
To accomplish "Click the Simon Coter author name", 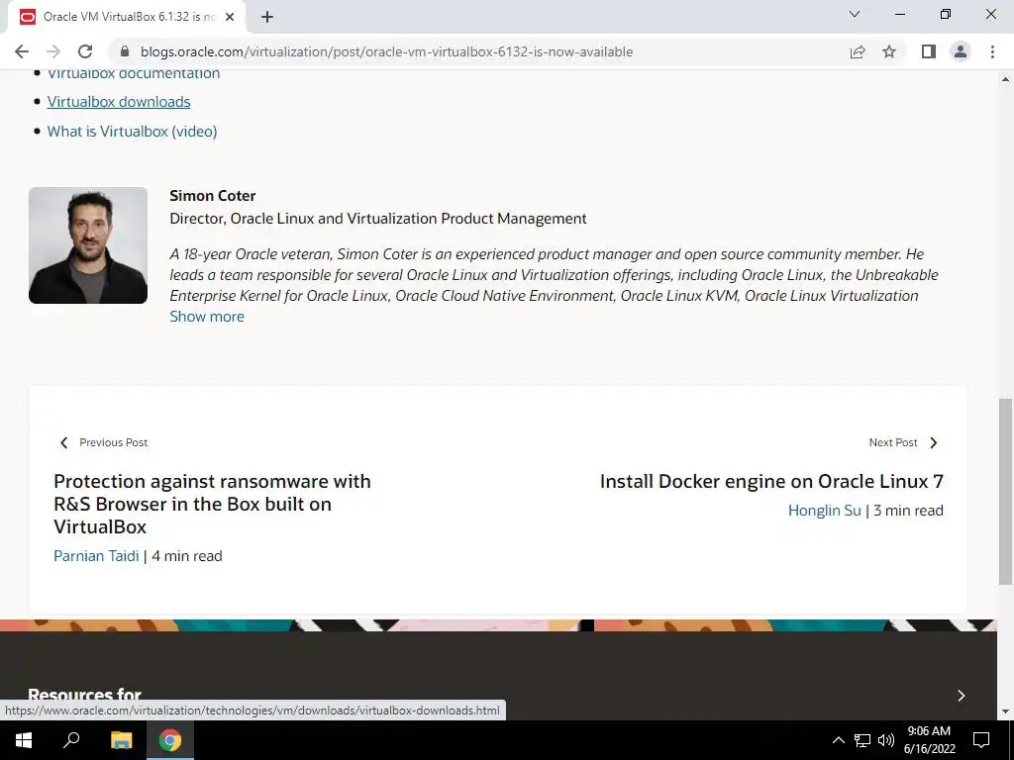I will [x=213, y=196].
